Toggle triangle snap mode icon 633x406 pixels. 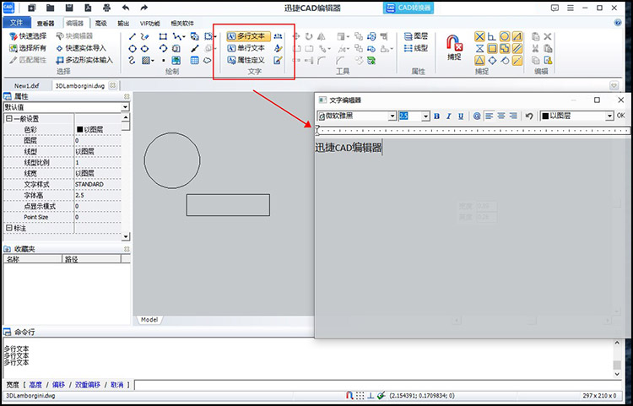click(x=479, y=61)
